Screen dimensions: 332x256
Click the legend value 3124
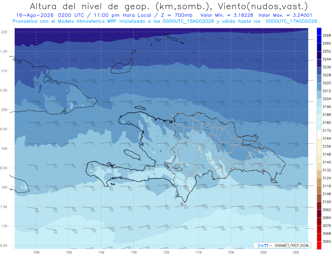coord(327,178)
